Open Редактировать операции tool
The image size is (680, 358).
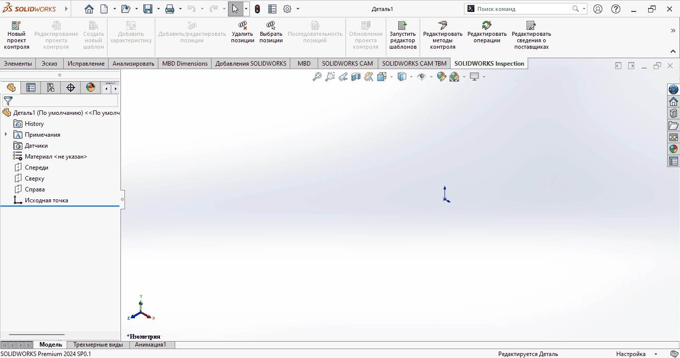point(487,32)
